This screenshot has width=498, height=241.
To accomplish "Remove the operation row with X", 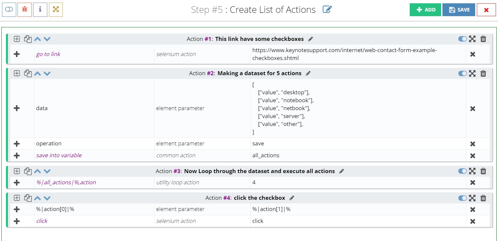I will tap(473, 144).
